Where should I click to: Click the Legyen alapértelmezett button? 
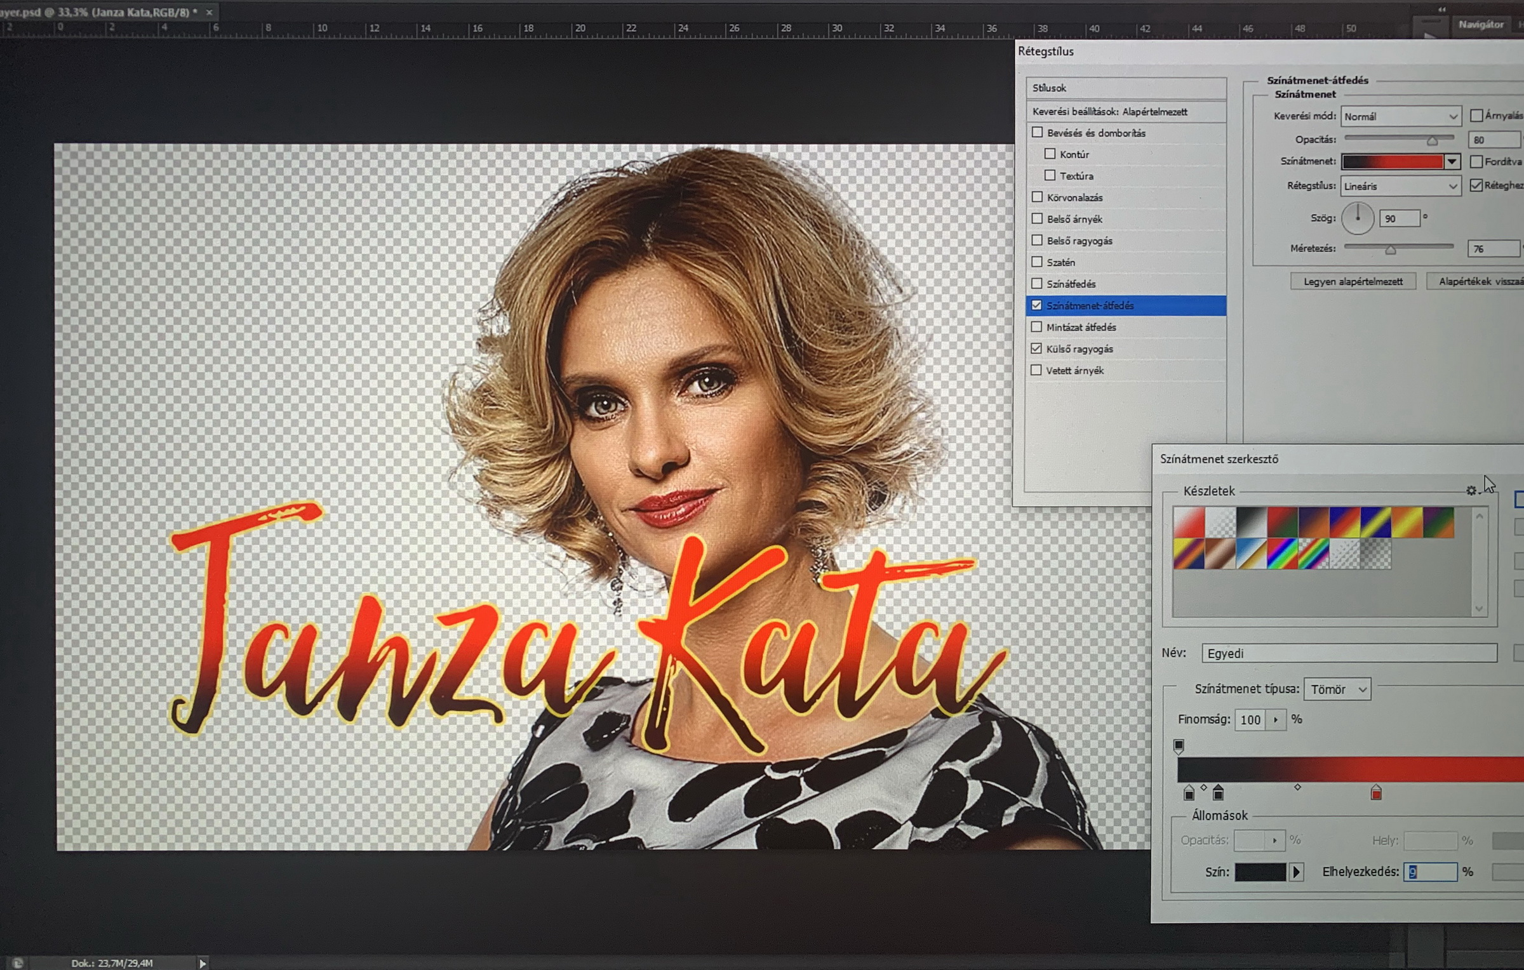point(1353,281)
